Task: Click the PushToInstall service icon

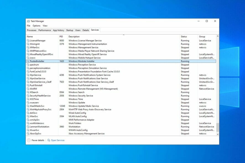Action: [28, 85]
